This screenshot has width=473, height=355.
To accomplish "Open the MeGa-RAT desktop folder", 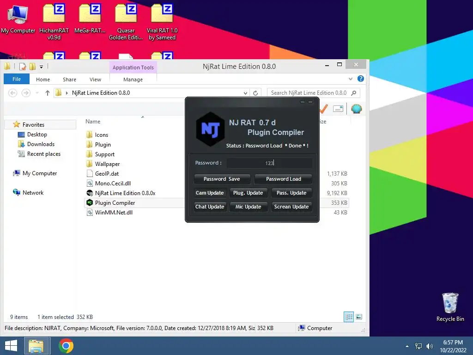I will pos(90,18).
